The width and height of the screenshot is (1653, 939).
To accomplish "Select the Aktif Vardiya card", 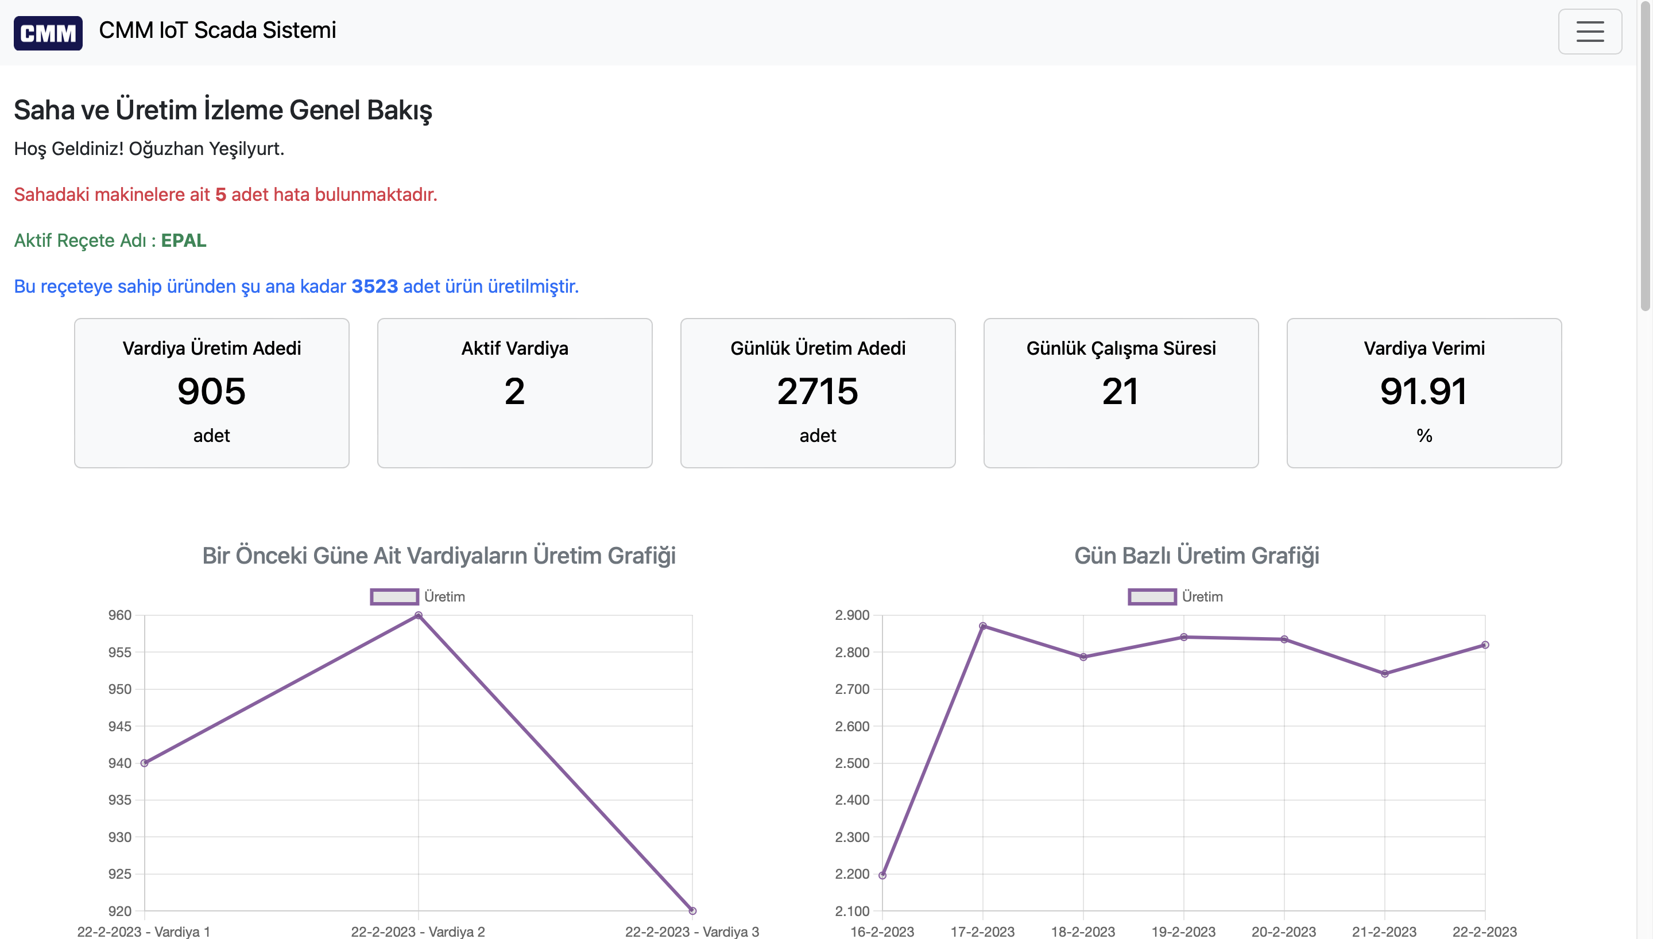I will tap(514, 392).
